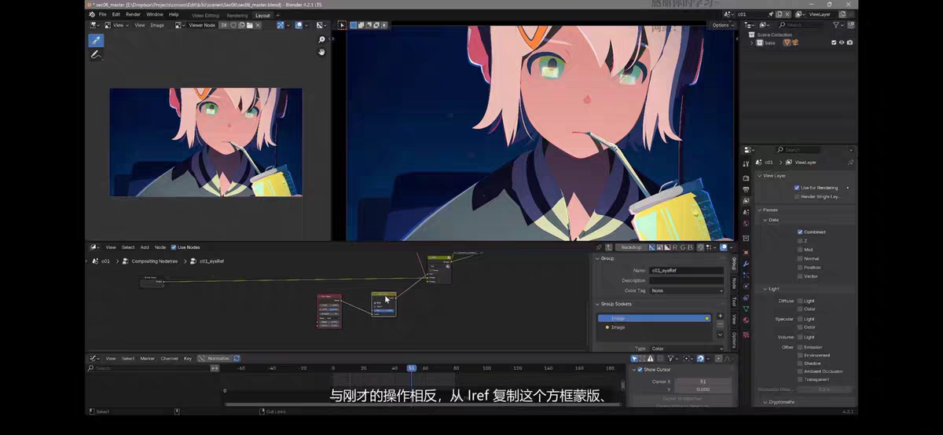Open the Edit menu
The height and width of the screenshot is (435, 943).
(x=116, y=14)
